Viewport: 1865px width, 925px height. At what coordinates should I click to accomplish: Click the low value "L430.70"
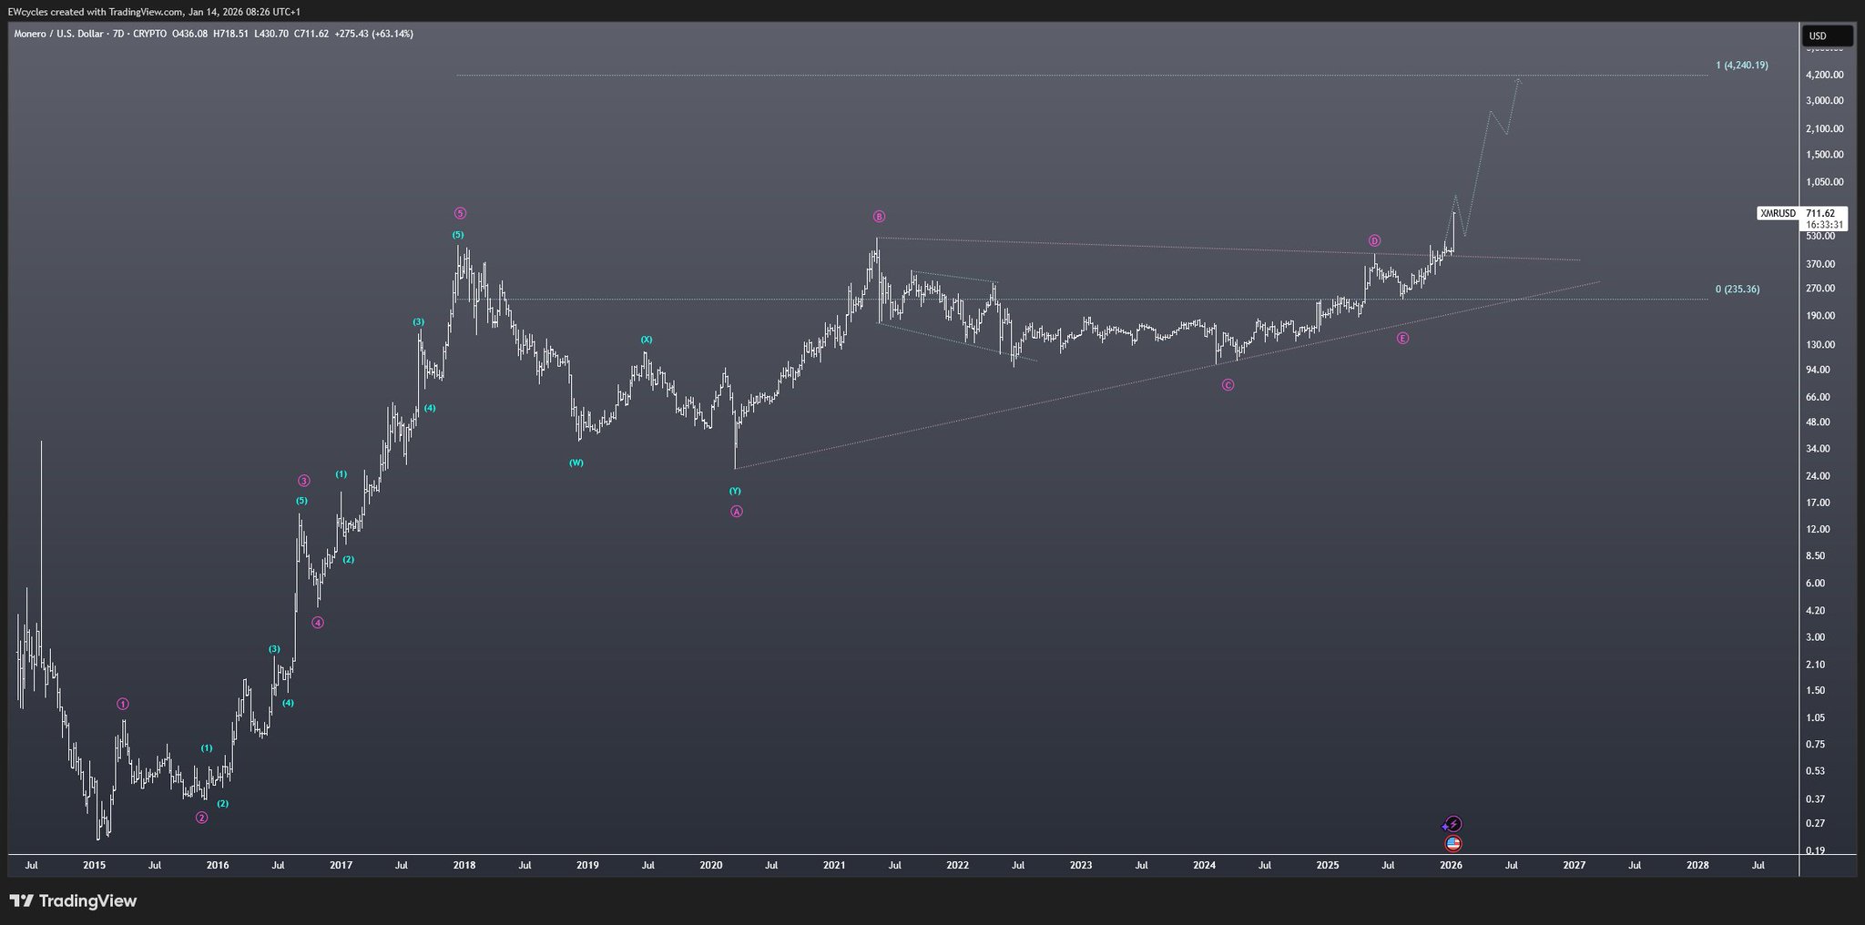point(272,34)
